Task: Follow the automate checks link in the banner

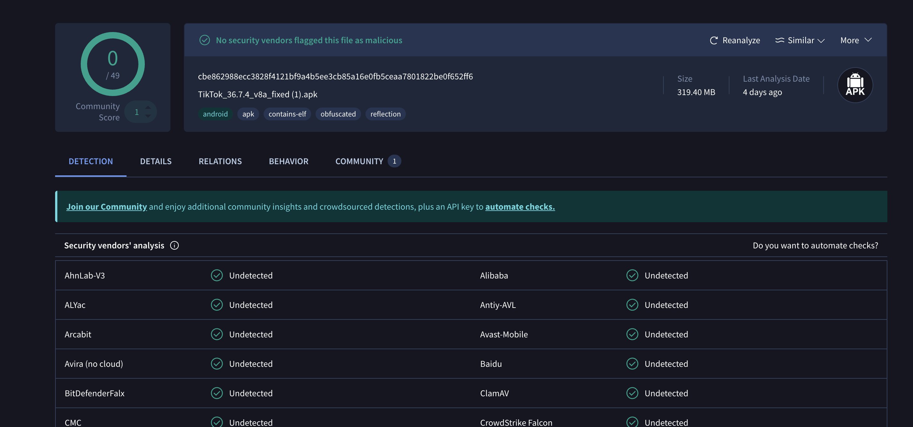Action: [x=520, y=207]
